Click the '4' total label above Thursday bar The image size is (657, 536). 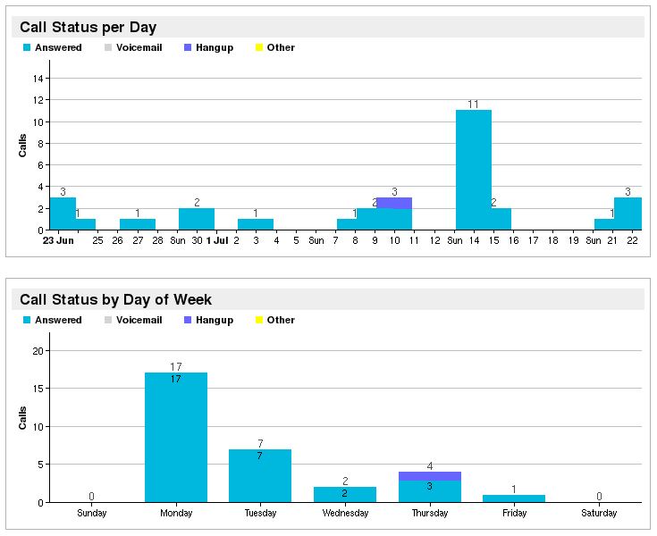coord(430,466)
